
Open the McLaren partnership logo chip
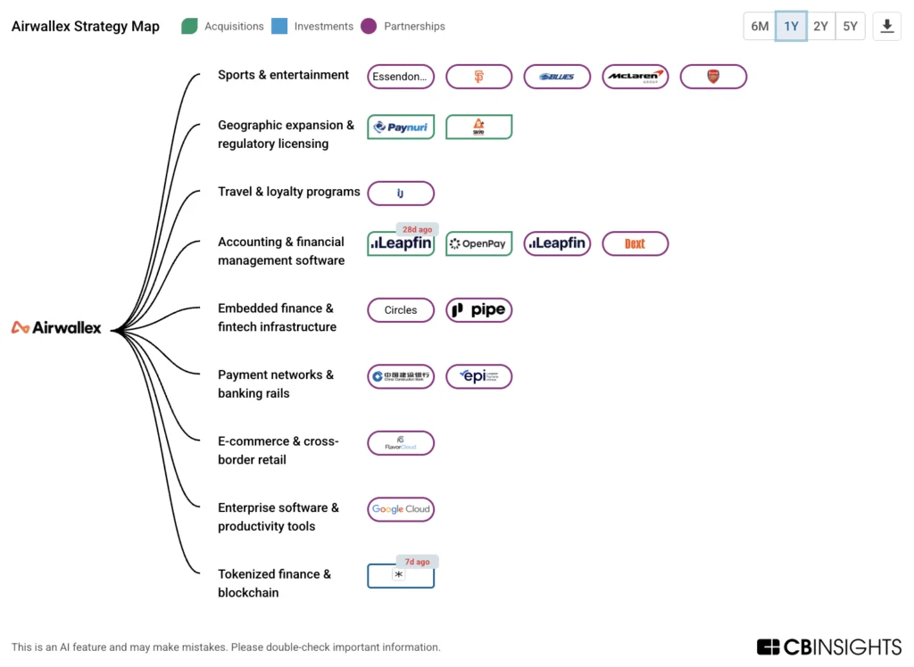(x=635, y=77)
